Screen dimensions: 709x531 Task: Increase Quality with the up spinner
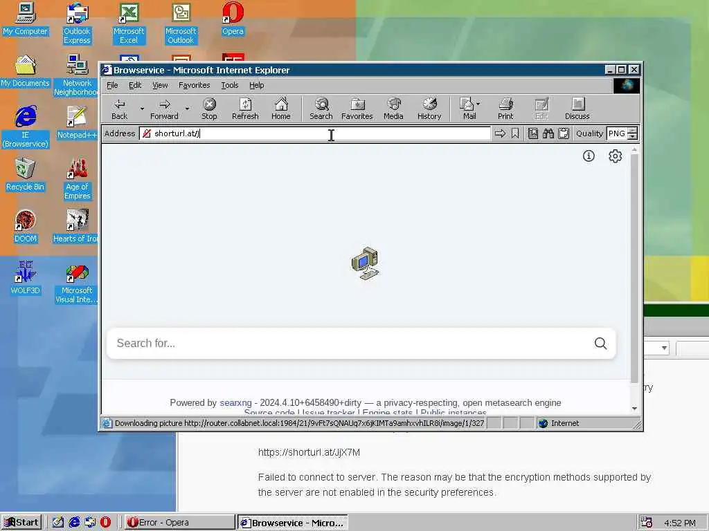pyautogui.click(x=633, y=131)
